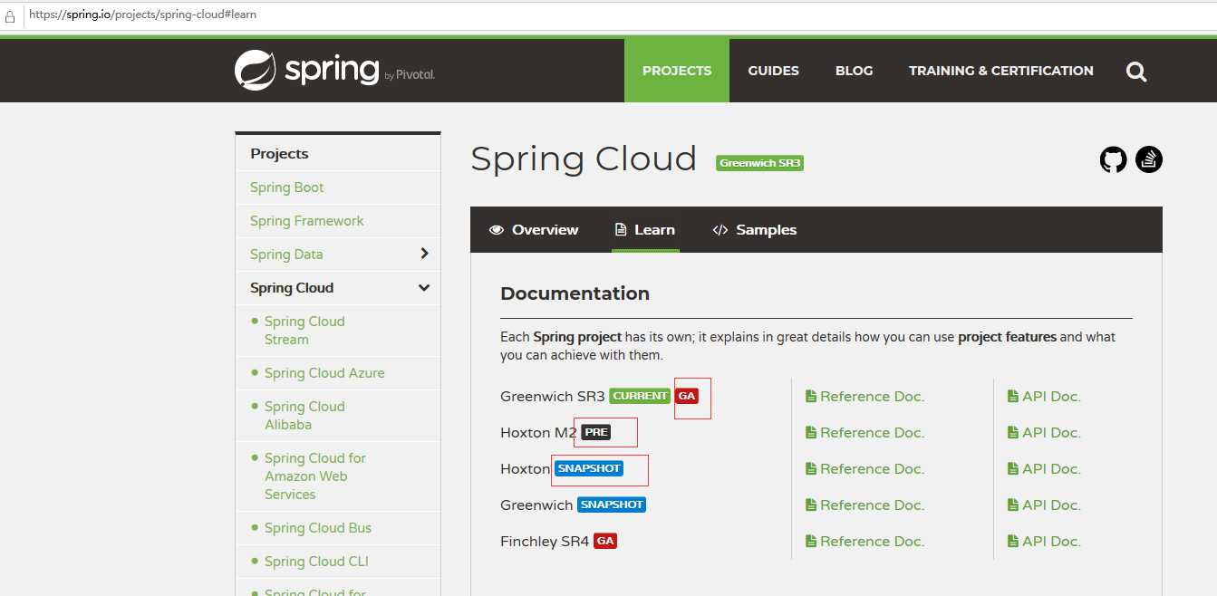Open API Doc. for Greenwich SNAPSHOT
The image size is (1217, 596).
point(1044,505)
